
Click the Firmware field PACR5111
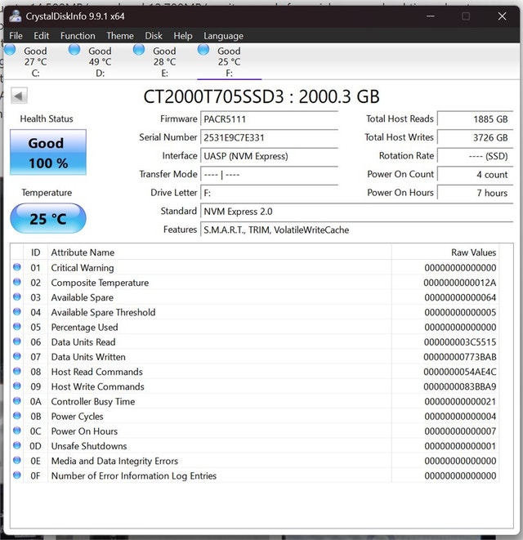click(269, 119)
